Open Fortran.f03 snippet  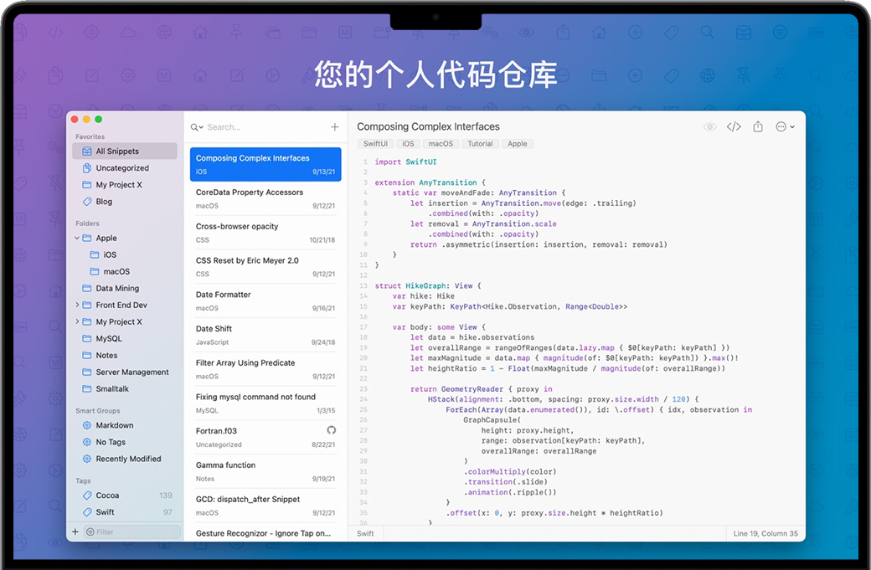click(x=265, y=438)
